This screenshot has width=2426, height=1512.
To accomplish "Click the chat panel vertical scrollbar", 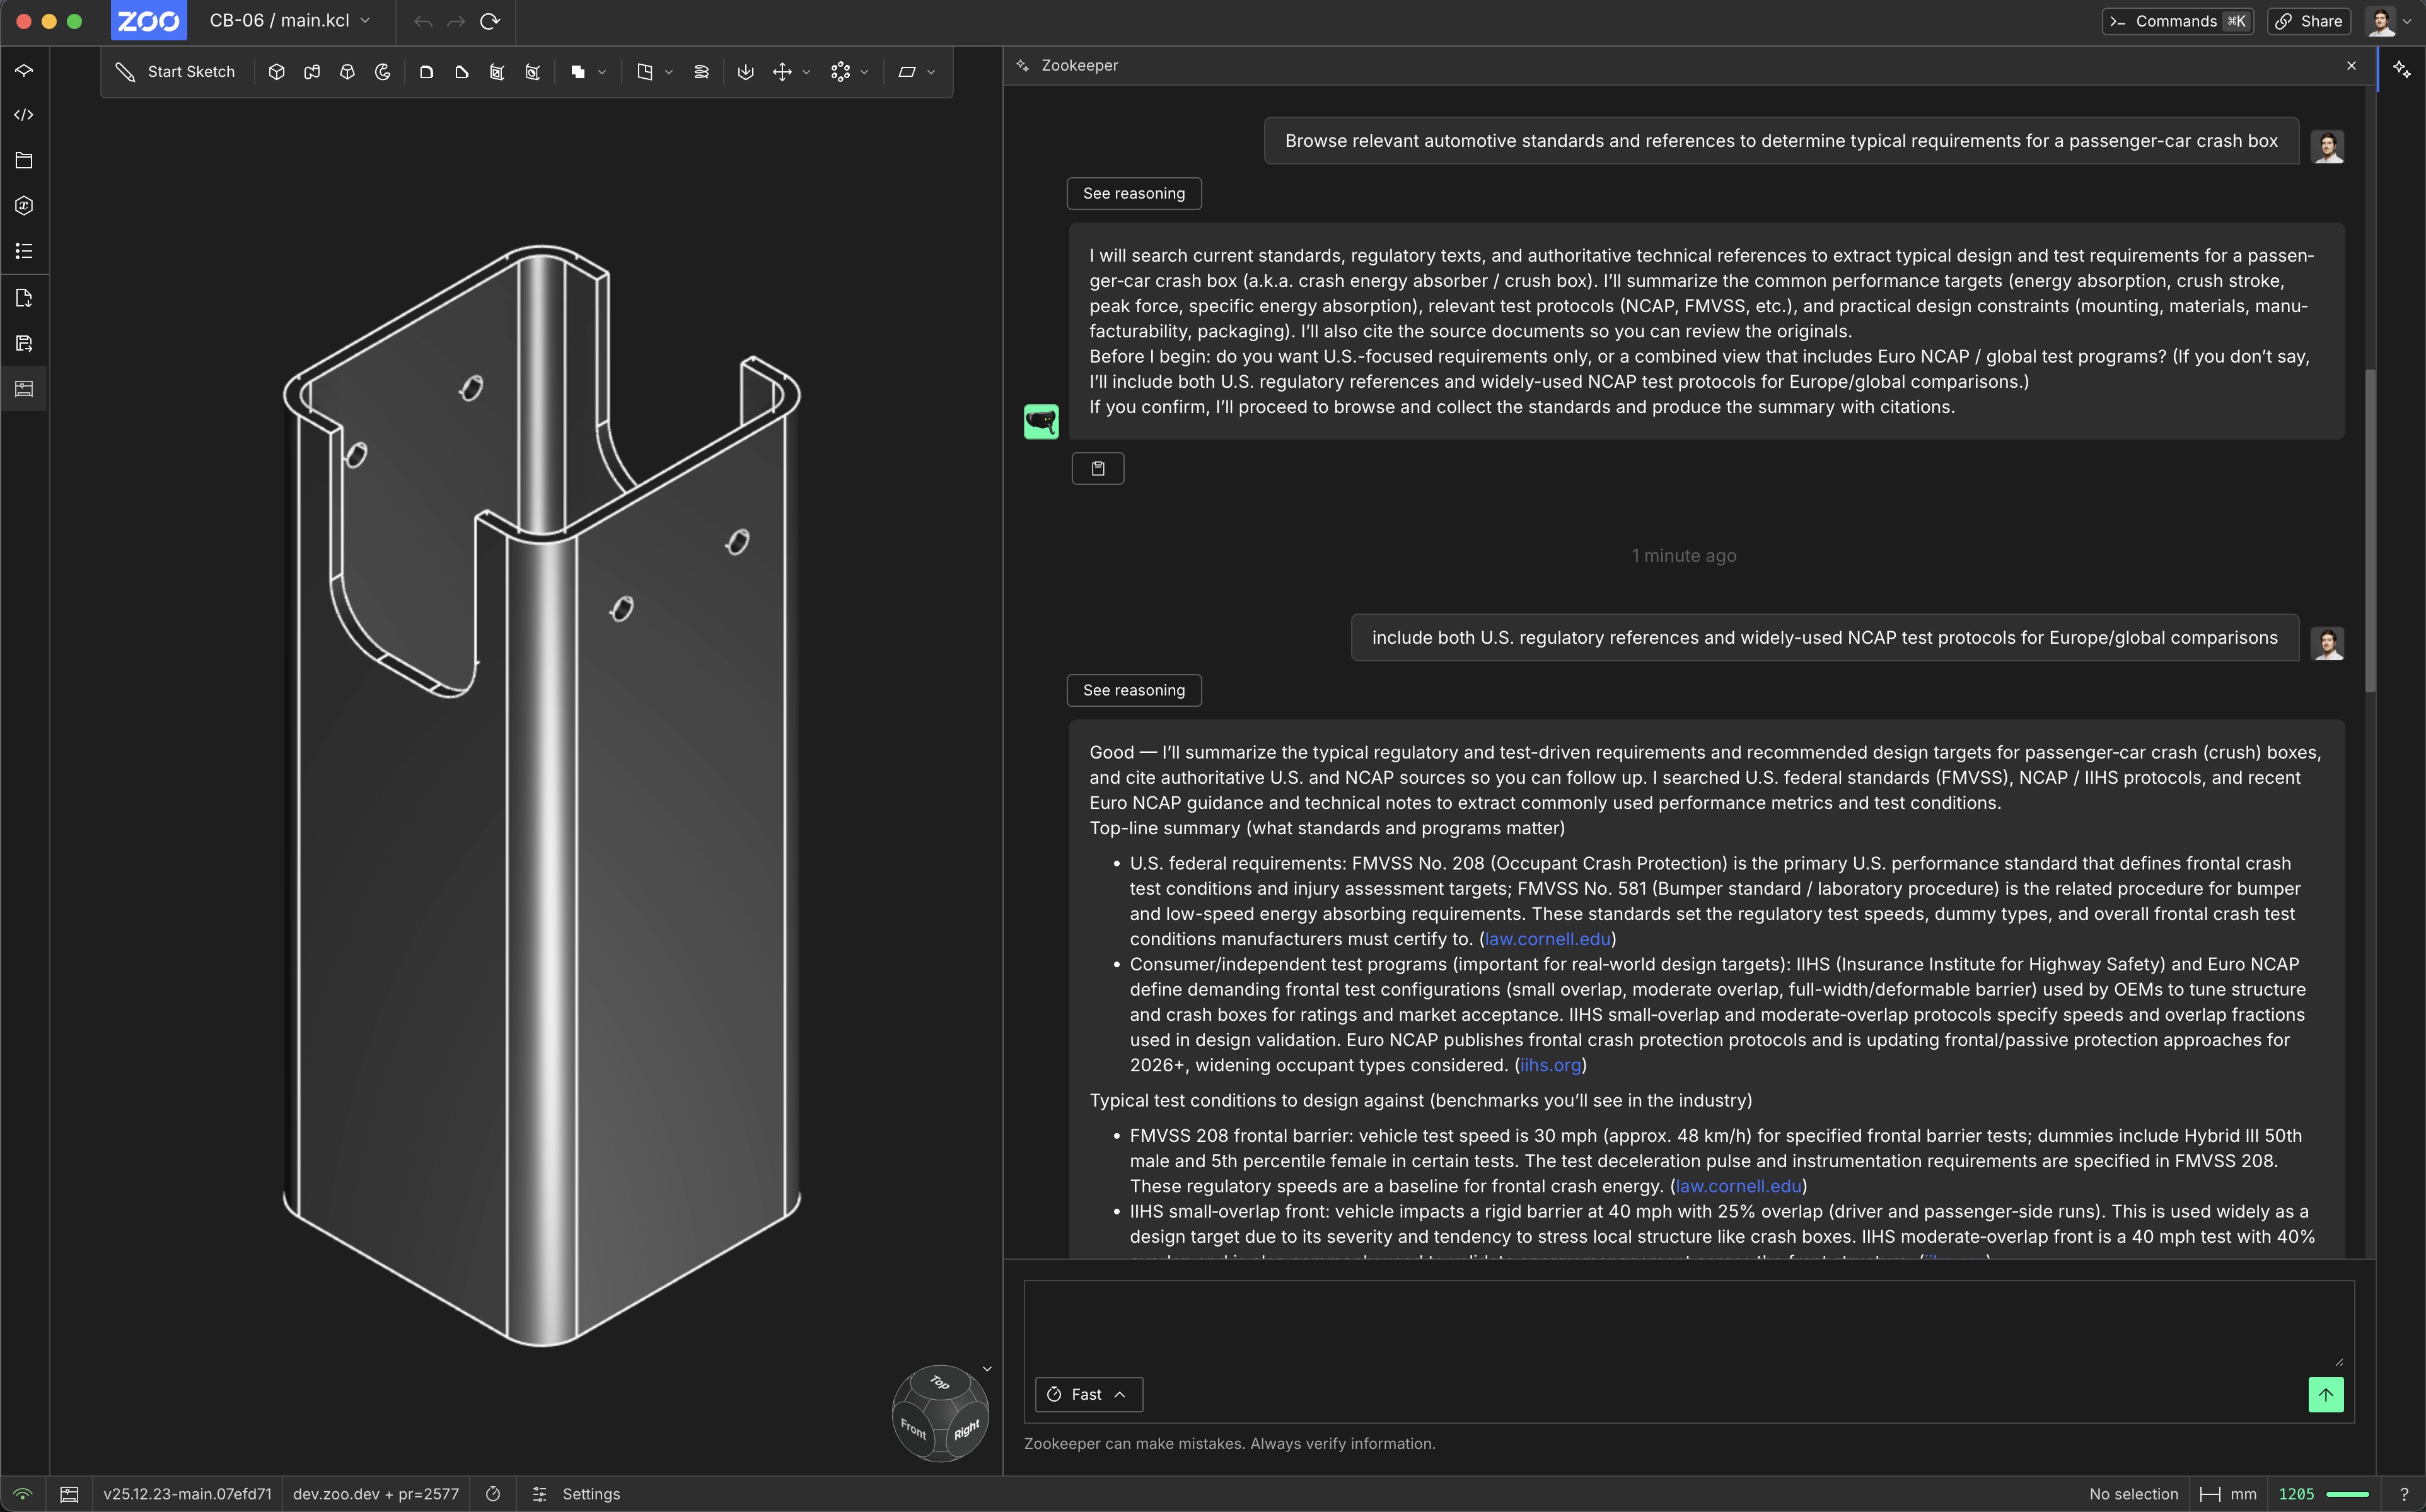I will pyautogui.click(x=2370, y=530).
